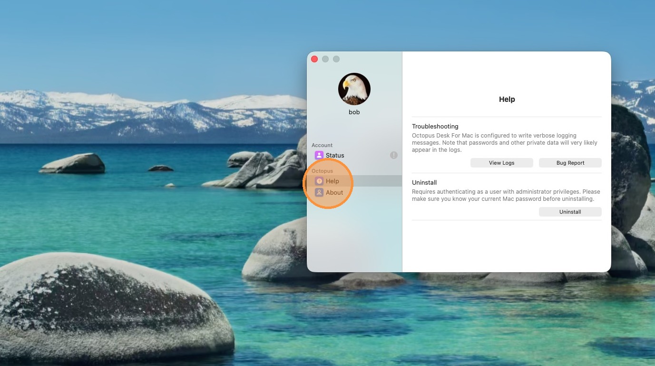This screenshot has width=655, height=366.
Task: Close the Octopus Desk window
Action: (314, 59)
